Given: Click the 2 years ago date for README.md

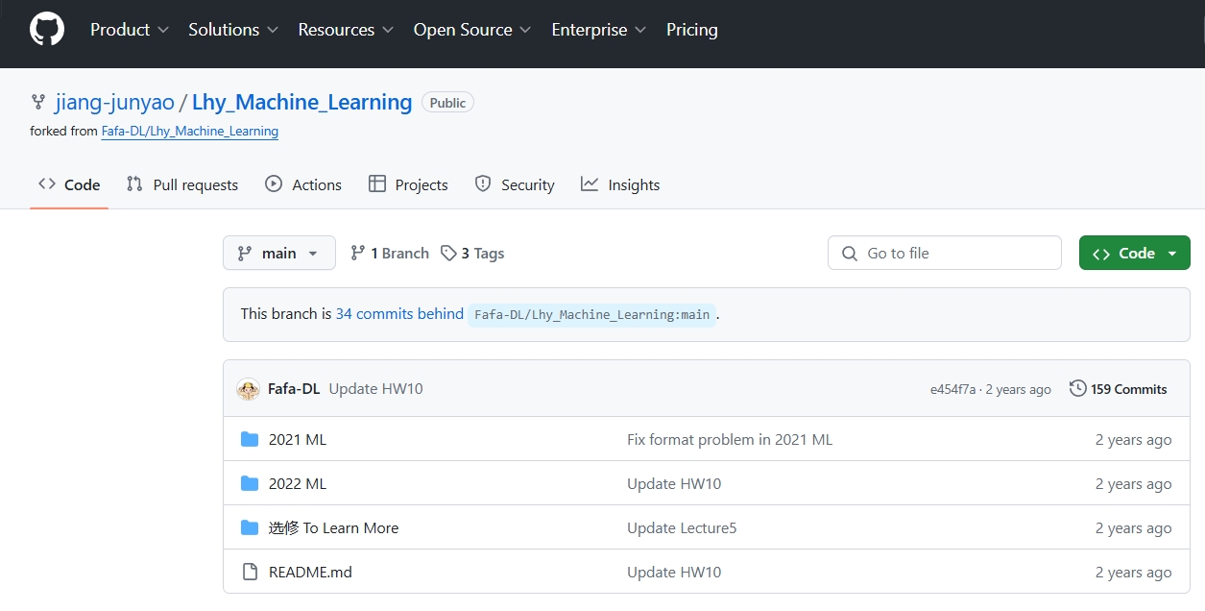Looking at the screenshot, I should (1134, 572).
